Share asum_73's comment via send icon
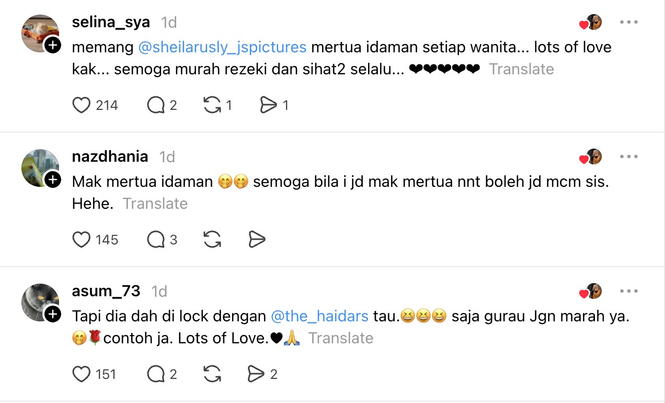Screen dimensions: 665x403 [x=256, y=374]
